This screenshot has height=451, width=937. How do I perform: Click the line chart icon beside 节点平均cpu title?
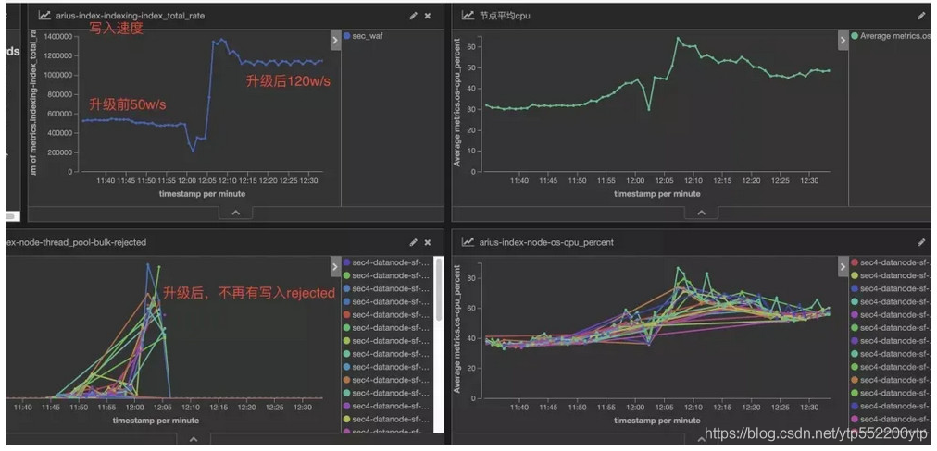click(468, 16)
